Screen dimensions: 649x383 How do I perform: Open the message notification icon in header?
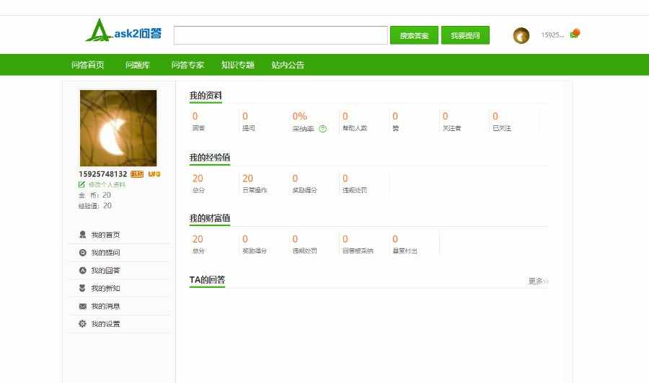click(575, 34)
